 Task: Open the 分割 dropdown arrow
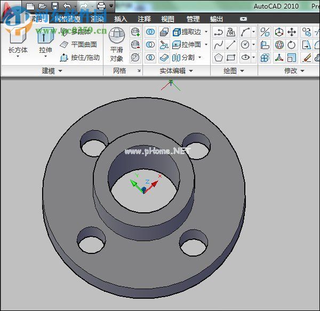[199, 57]
